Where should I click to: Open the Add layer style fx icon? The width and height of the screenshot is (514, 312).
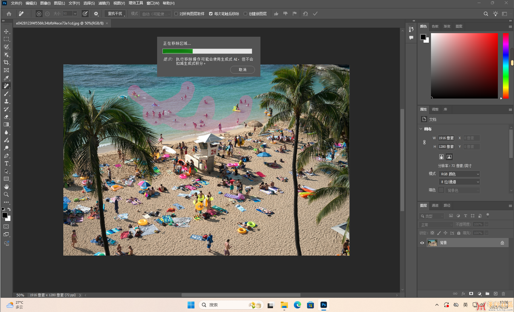tap(463, 293)
